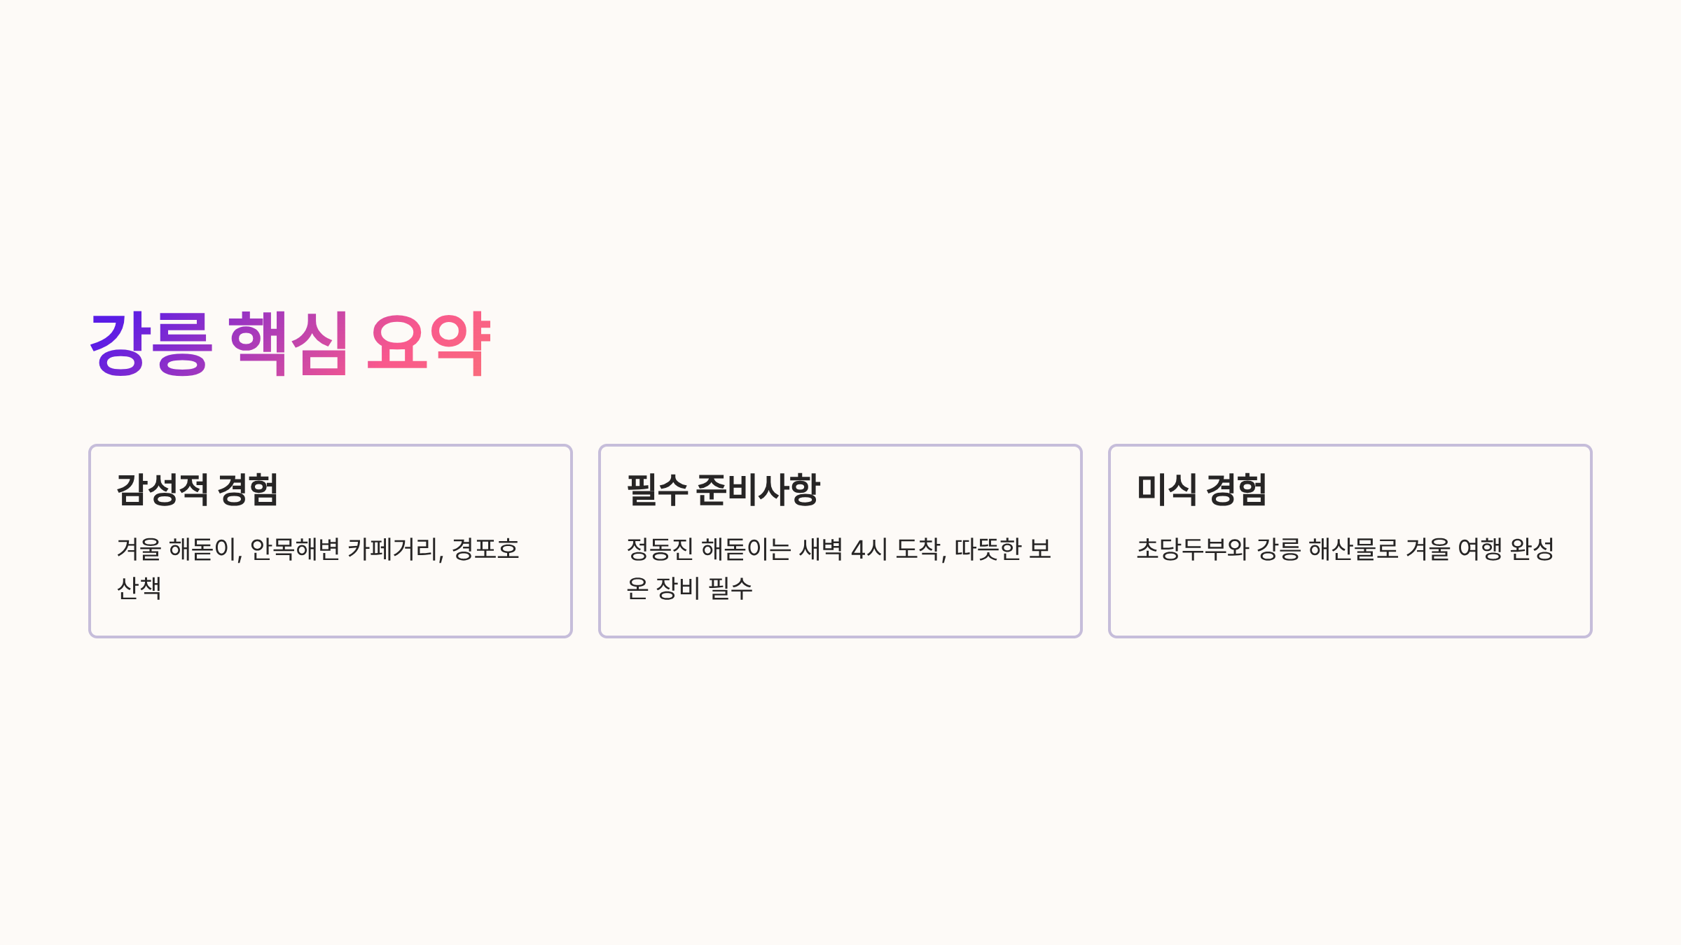Click the 겨울 해돋이, 안목해변 카페거리 text line

(280, 549)
